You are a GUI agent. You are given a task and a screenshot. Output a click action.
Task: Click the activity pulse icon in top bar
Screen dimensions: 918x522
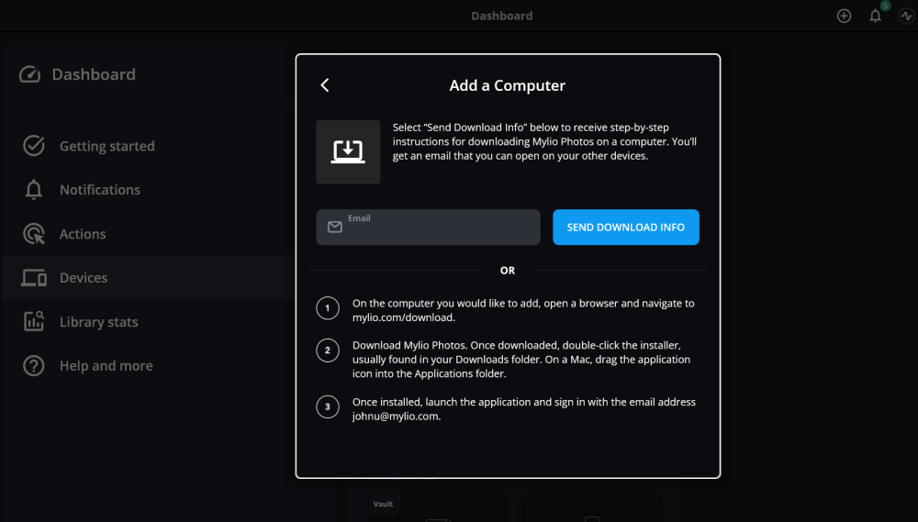(906, 16)
